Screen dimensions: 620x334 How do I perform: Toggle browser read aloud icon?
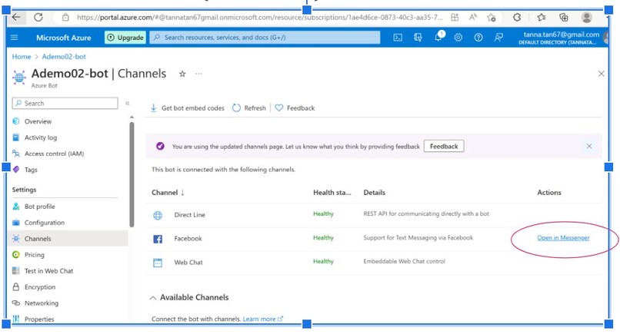473,17
